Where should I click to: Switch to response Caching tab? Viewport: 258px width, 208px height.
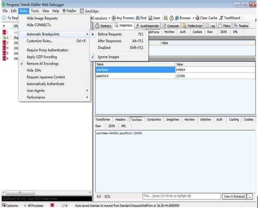[x=234, y=120]
